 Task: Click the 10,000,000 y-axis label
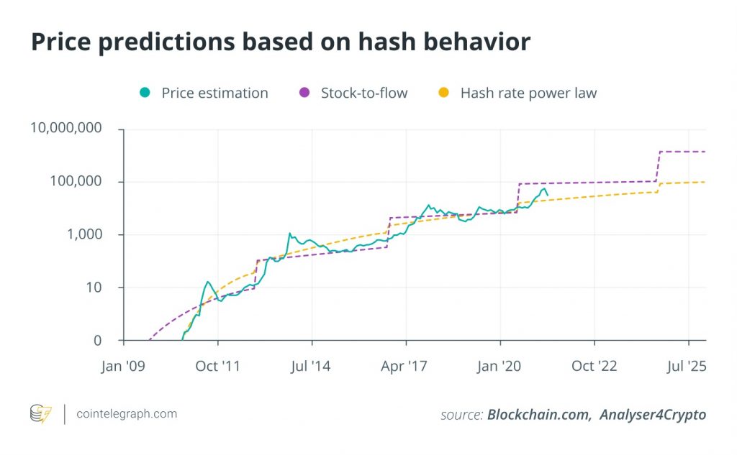[x=65, y=128]
